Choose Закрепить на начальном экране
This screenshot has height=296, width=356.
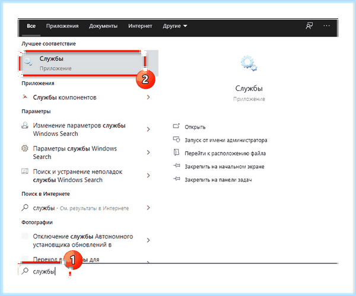pos(224,167)
